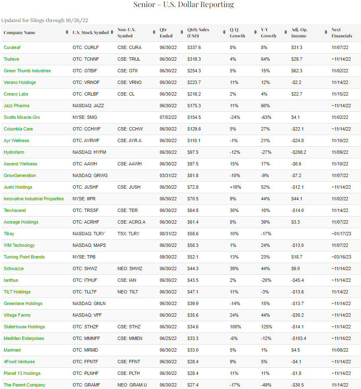Open The Parent Company link
This screenshot has width=361, height=389.
tap(25, 385)
